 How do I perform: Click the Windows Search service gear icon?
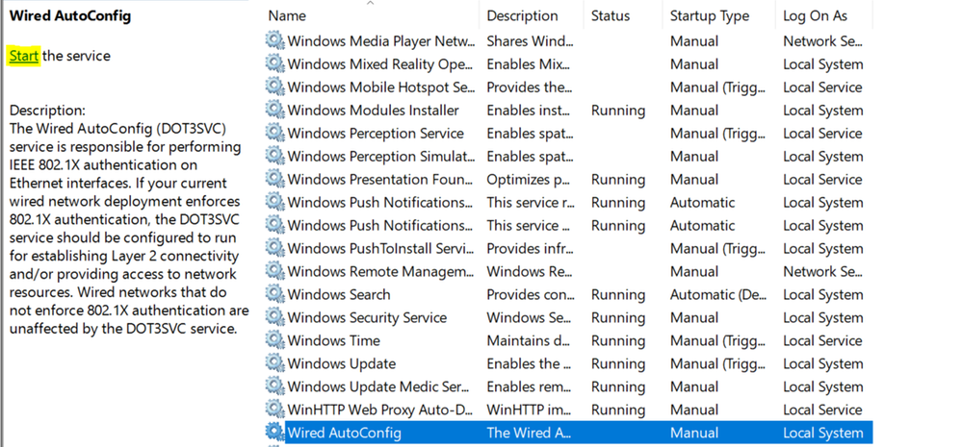pos(275,294)
